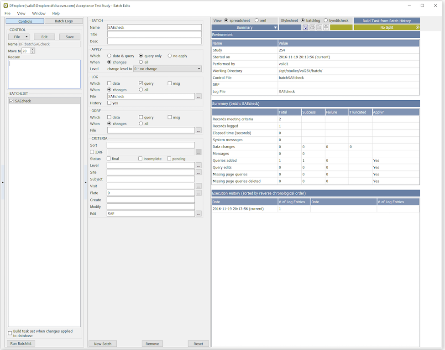Collapse the left panel using the arrow handle
This screenshot has height=350, width=445.
3,182
